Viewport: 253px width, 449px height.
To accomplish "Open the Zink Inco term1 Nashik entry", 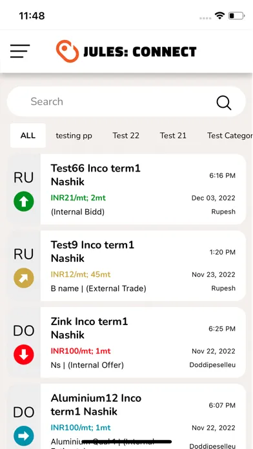I will 143,343.
